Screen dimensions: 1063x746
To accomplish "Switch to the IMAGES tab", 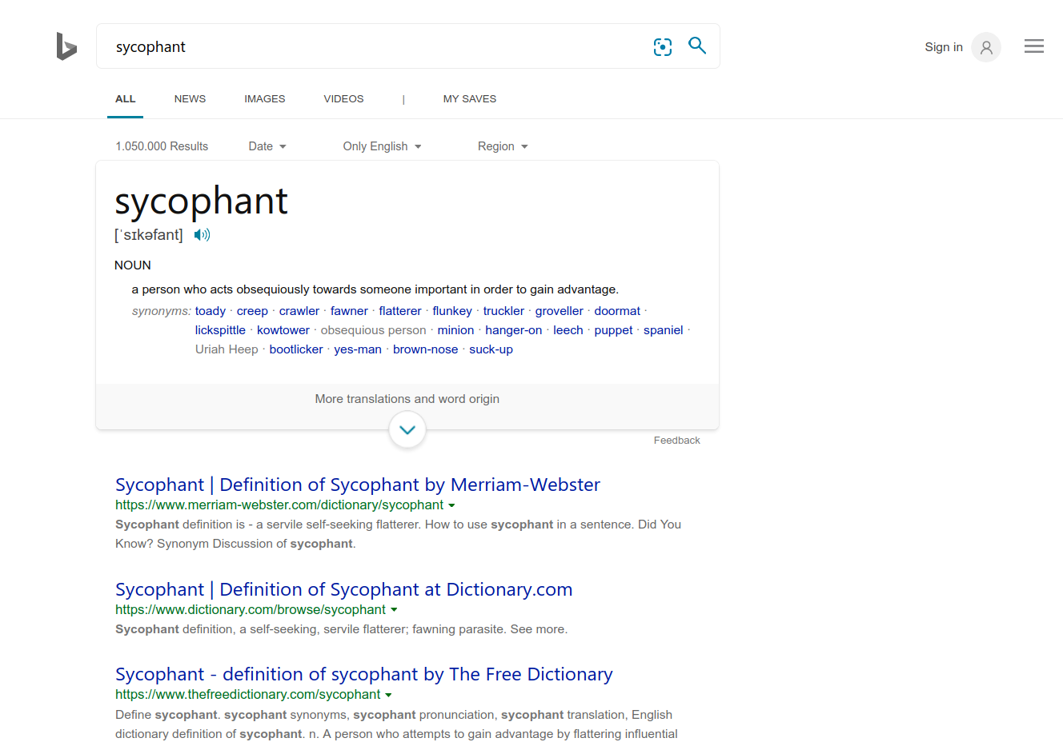I will click(x=265, y=99).
